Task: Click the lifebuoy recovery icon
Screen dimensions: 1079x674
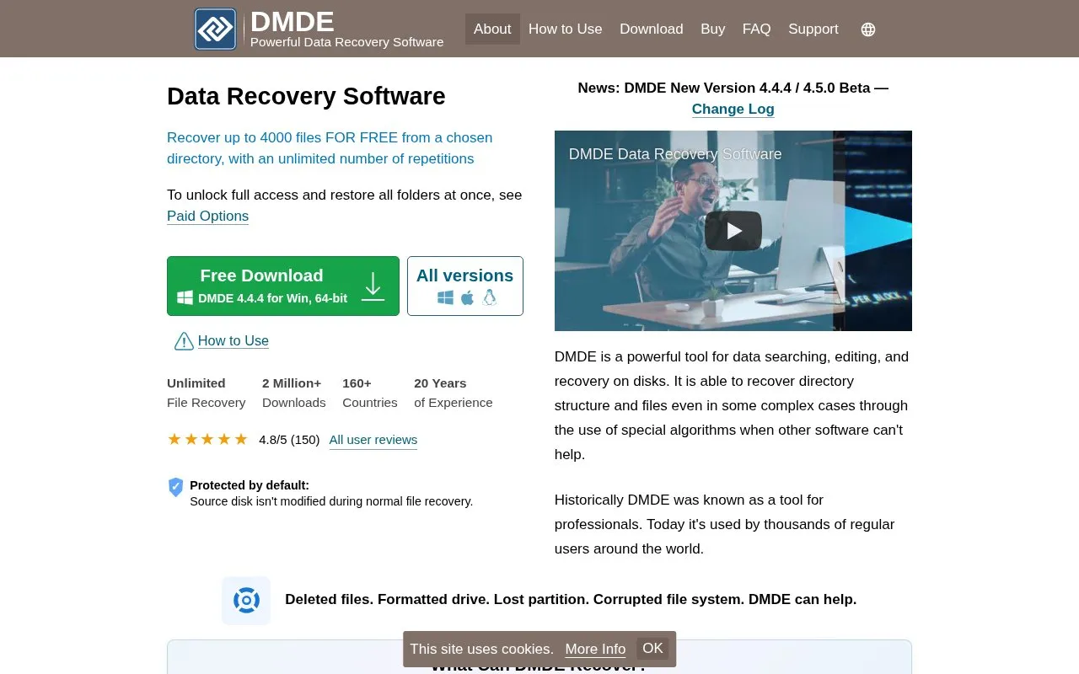Action: point(246,601)
